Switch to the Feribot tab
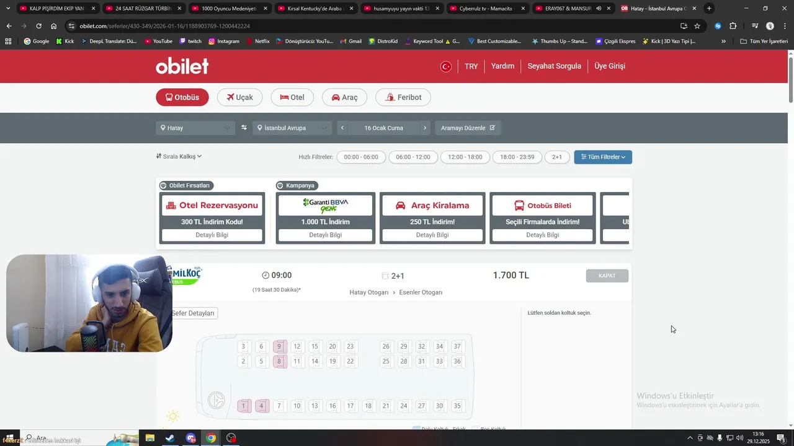The height and width of the screenshot is (446, 794). point(403,97)
